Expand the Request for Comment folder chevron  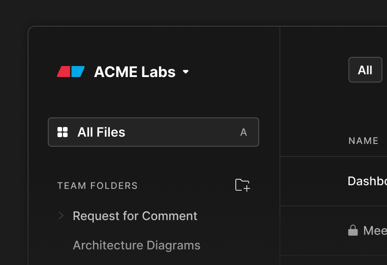[x=61, y=215]
